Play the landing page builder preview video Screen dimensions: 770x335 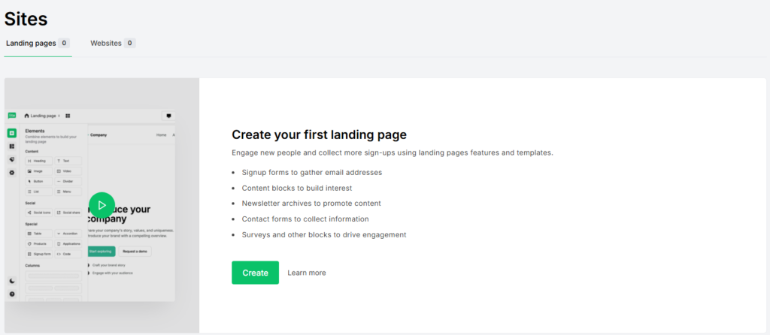[x=102, y=205]
